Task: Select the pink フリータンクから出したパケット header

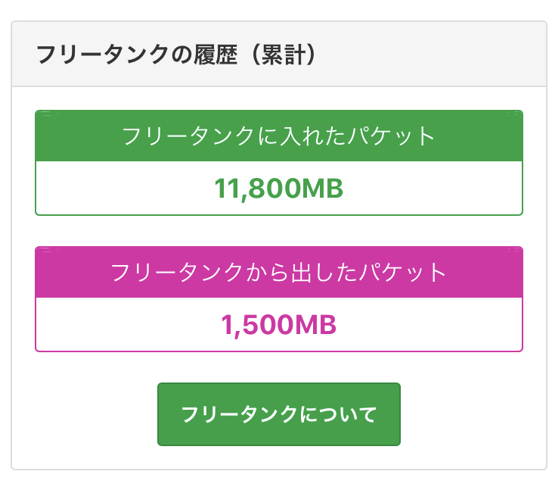Action: point(278,272)
